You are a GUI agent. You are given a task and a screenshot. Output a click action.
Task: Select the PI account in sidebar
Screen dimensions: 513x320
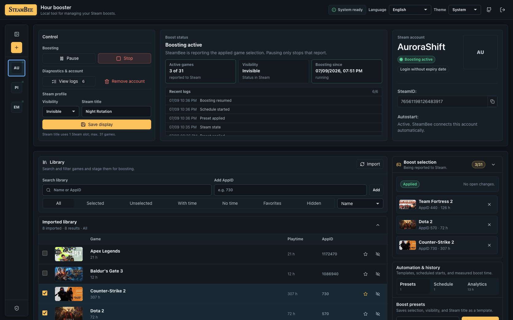click(17, 88)
